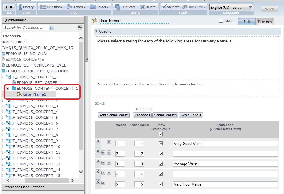Image resolution: width=284 pixels, height=194 pixels.
Task: Click the tree scroll down arrow
Action: [81, 172]
